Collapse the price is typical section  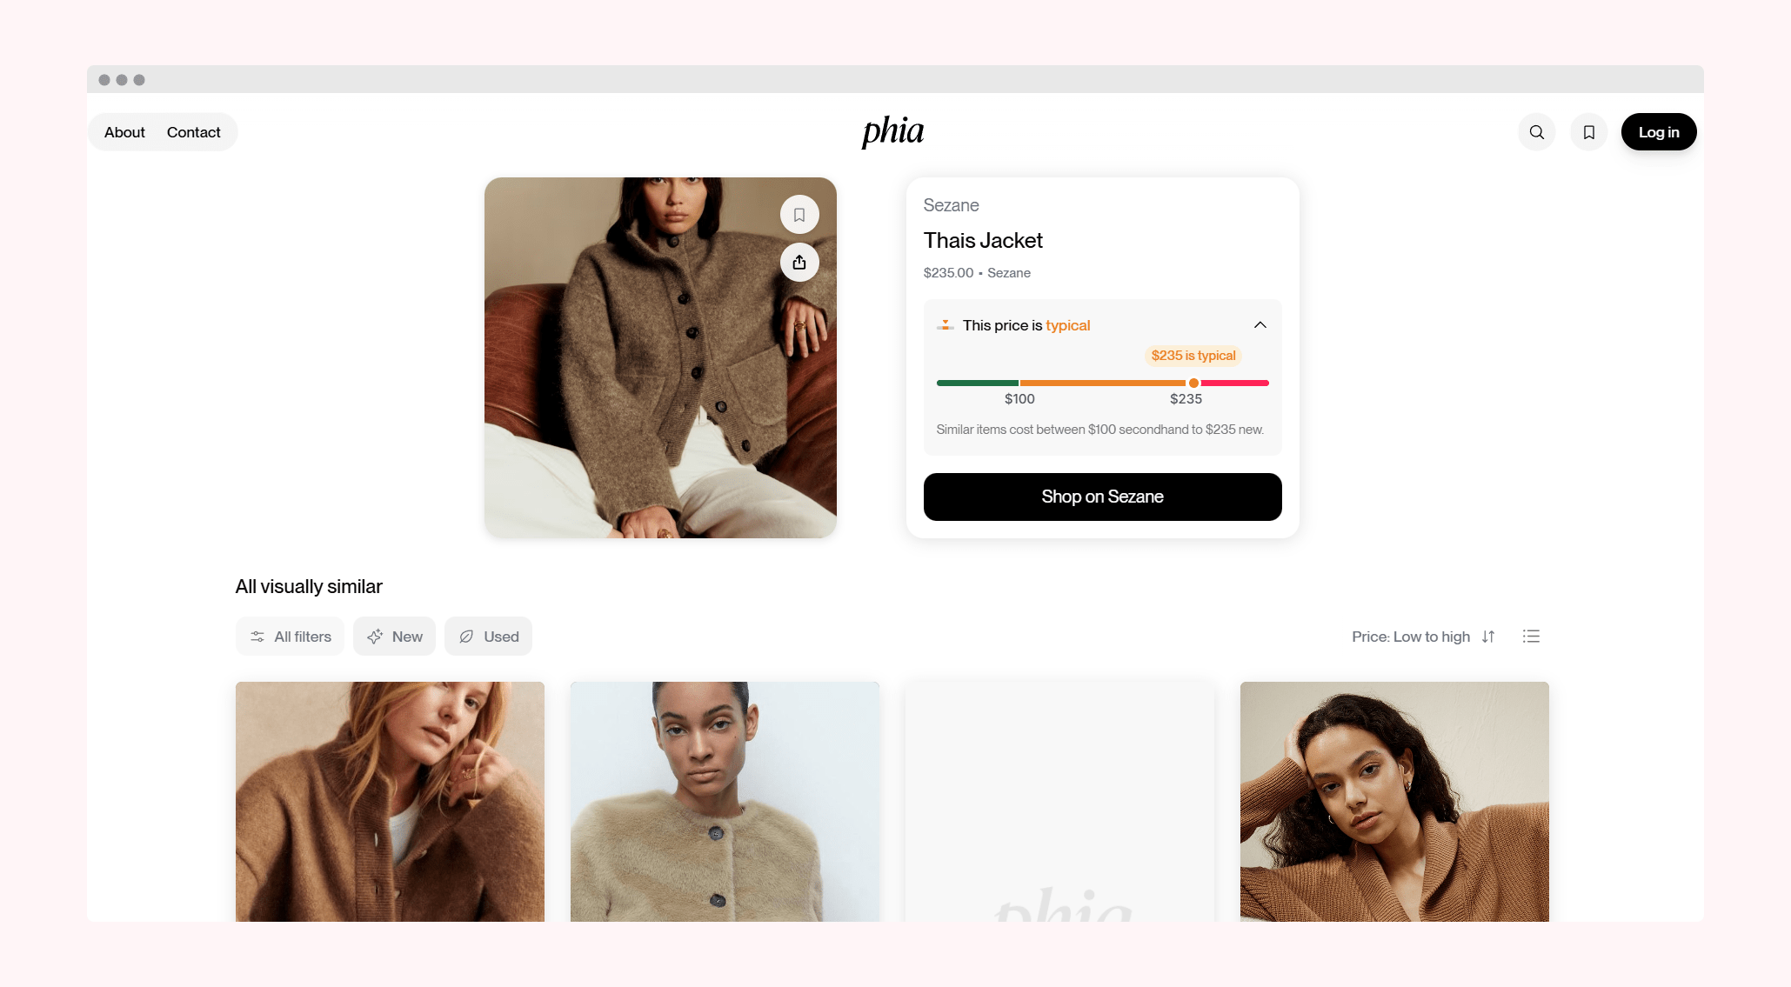point(1260,325)
